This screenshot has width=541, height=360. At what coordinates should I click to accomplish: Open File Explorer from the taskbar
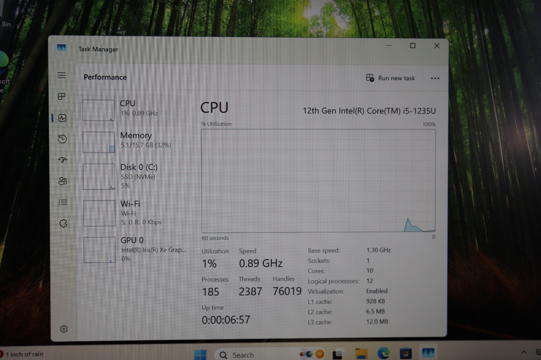click(x=361, y=354)
